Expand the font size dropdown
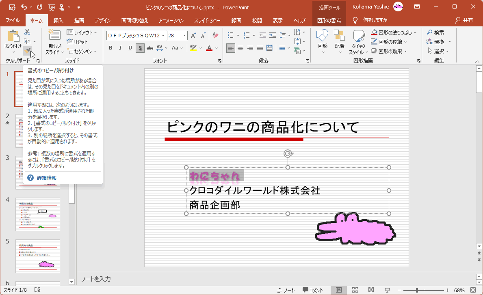This screenshot has width=483, height=295. (x=185, y=36)
